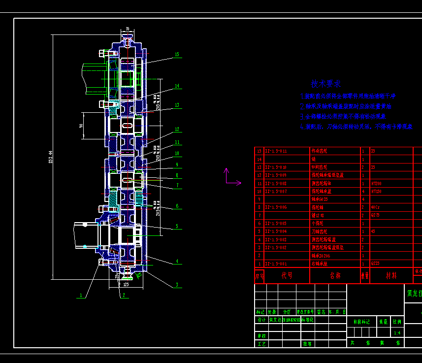Select the 右轴承座 name cell
This screenshot has width=422, height=363.
click(319, 264)
